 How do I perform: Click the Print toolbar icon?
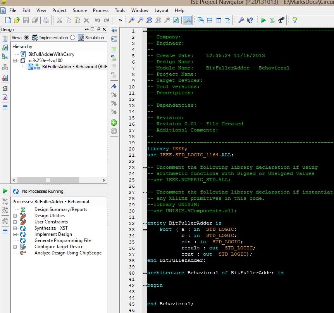46,20
